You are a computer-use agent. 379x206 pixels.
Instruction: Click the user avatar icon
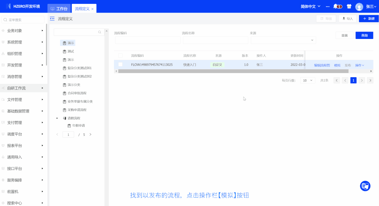point(359,7)
